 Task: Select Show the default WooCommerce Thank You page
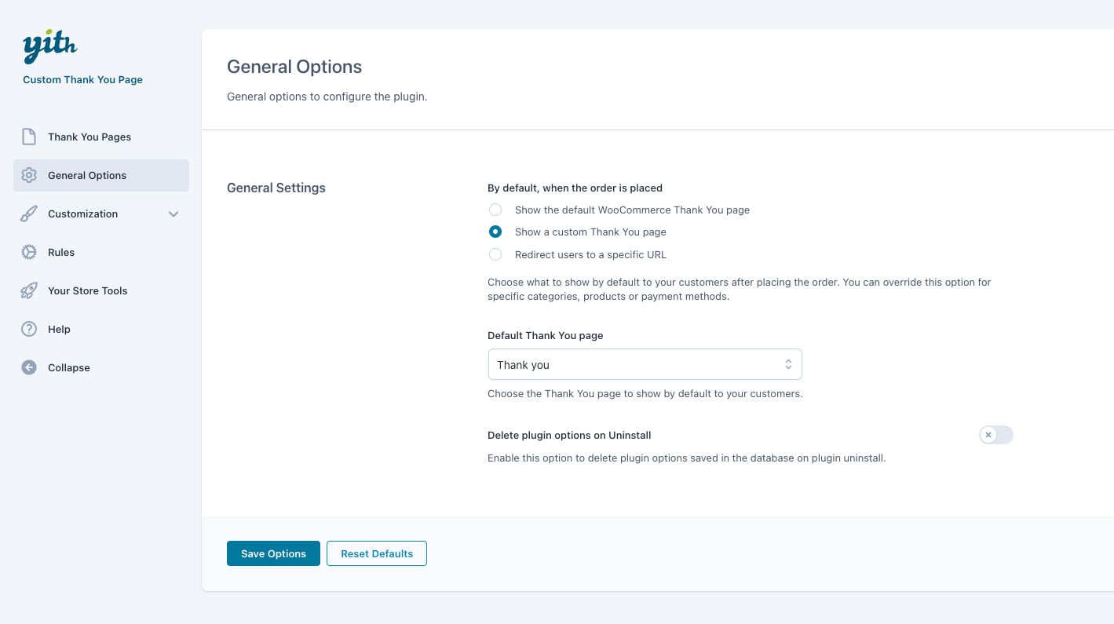(x=495, y=210)
